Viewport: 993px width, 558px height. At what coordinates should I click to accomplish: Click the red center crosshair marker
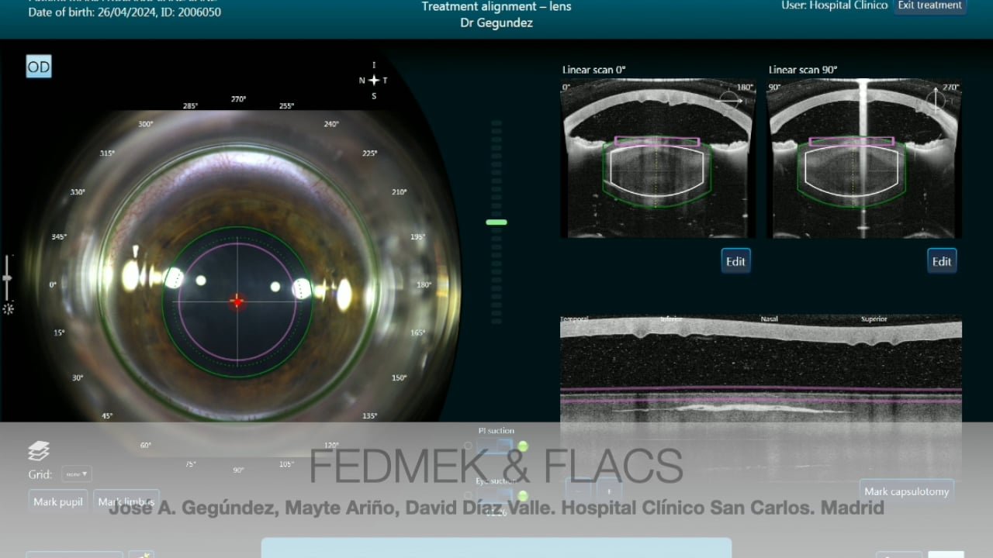click(237, 301)
